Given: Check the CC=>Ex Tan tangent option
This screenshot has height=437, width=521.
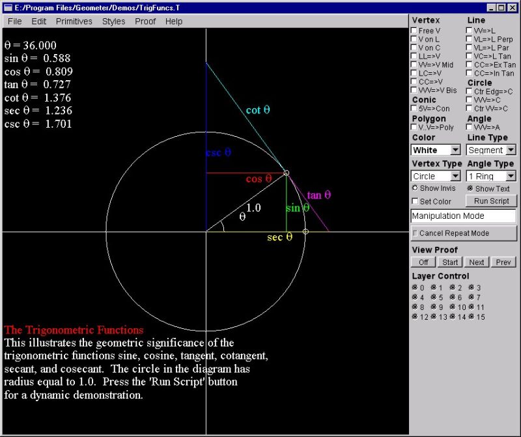Looking at the screenshot, I should coord(469,65).
